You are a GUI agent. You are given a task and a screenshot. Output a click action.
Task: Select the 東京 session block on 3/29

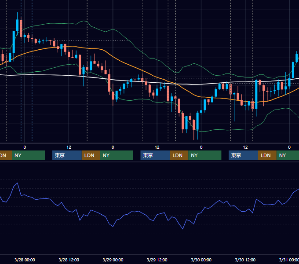(x=155, y=155)
